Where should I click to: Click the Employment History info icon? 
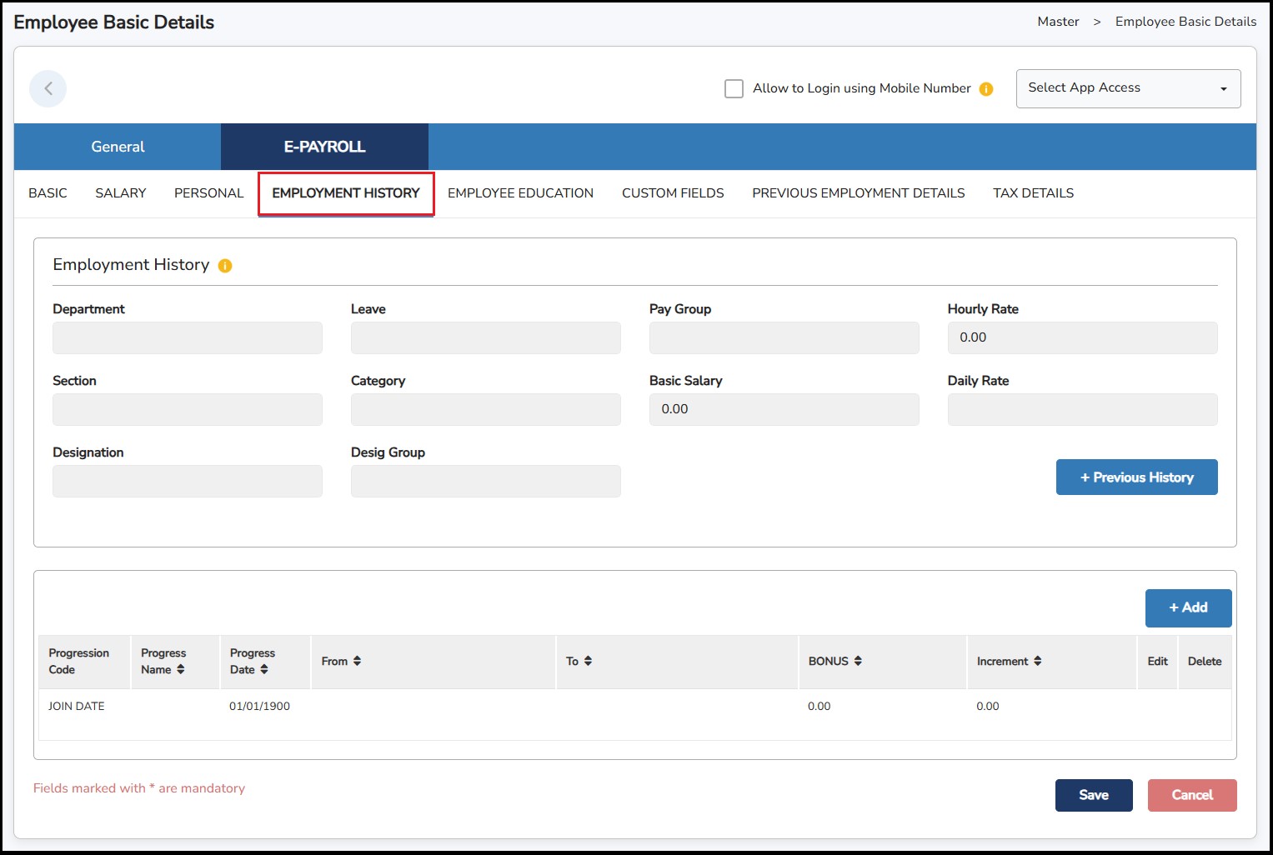[x=223, y=265]
